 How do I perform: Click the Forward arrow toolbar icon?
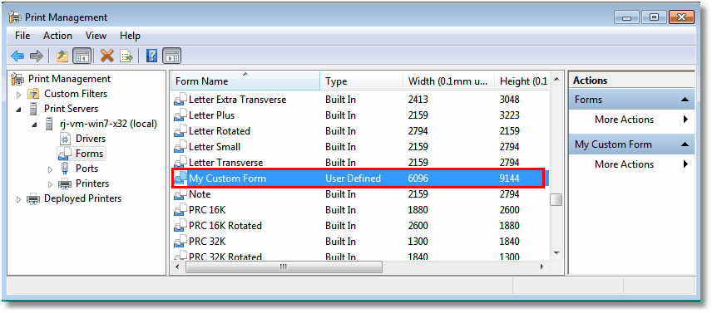[36, 56]
